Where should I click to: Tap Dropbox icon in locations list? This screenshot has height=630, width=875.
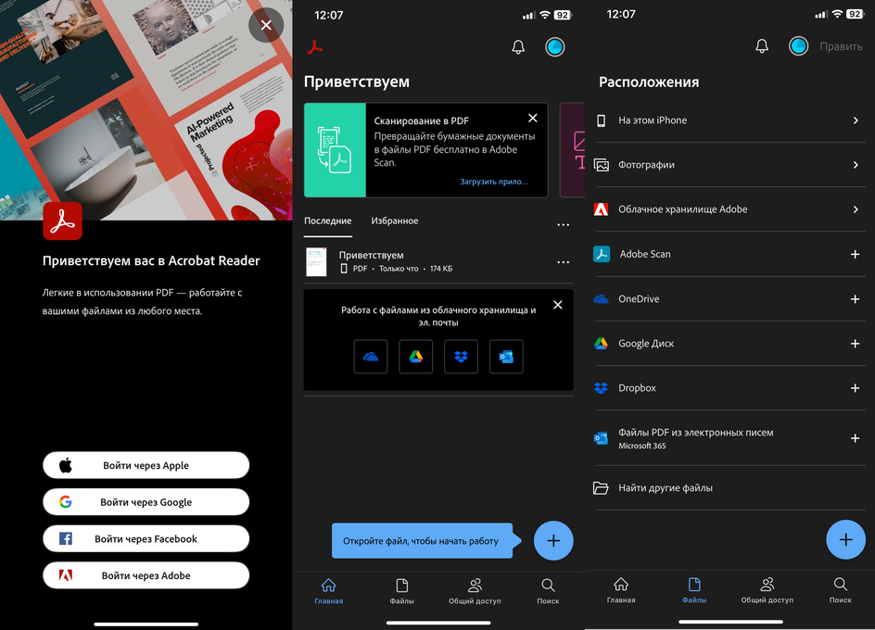click(601, 388)
